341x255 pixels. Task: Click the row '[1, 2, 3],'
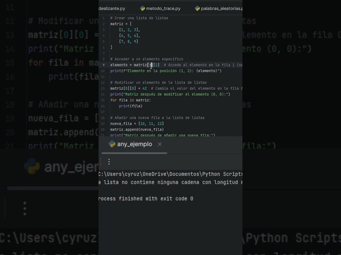point(129,30)
